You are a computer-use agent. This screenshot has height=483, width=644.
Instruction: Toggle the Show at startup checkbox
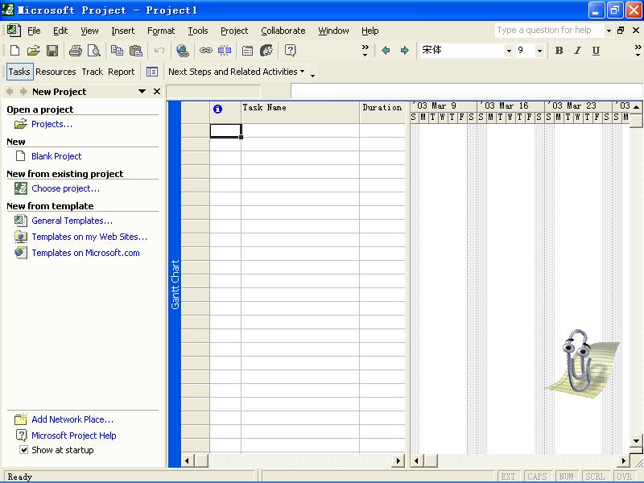click(x=24, y=450)
